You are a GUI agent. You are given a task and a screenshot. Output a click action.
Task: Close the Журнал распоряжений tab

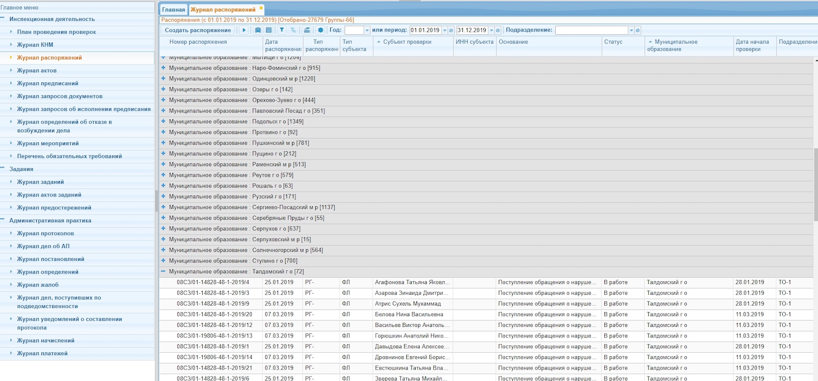(x=261, y=8)
